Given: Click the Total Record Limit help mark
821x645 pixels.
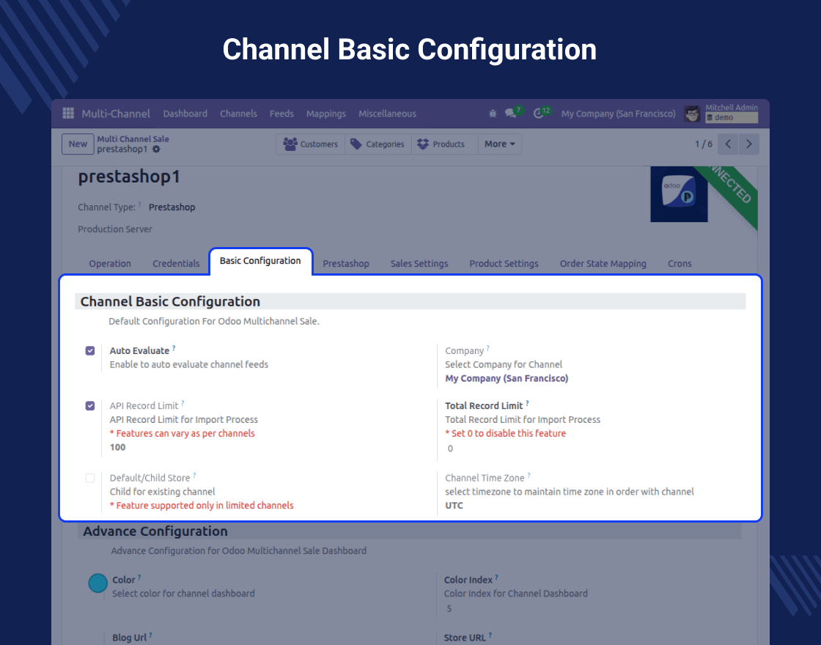Looking at the screenshot, I should (x=527, y=403).
